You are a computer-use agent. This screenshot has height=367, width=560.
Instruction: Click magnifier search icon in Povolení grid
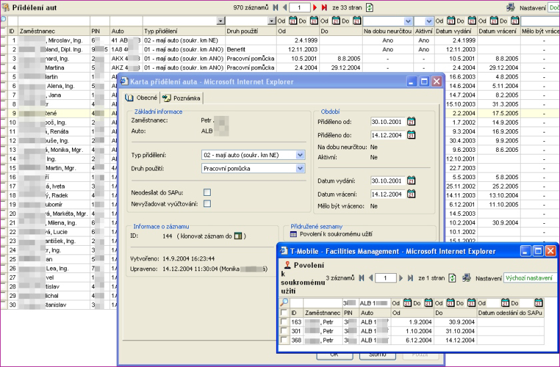pyautogui.click(x=285, y=302)
